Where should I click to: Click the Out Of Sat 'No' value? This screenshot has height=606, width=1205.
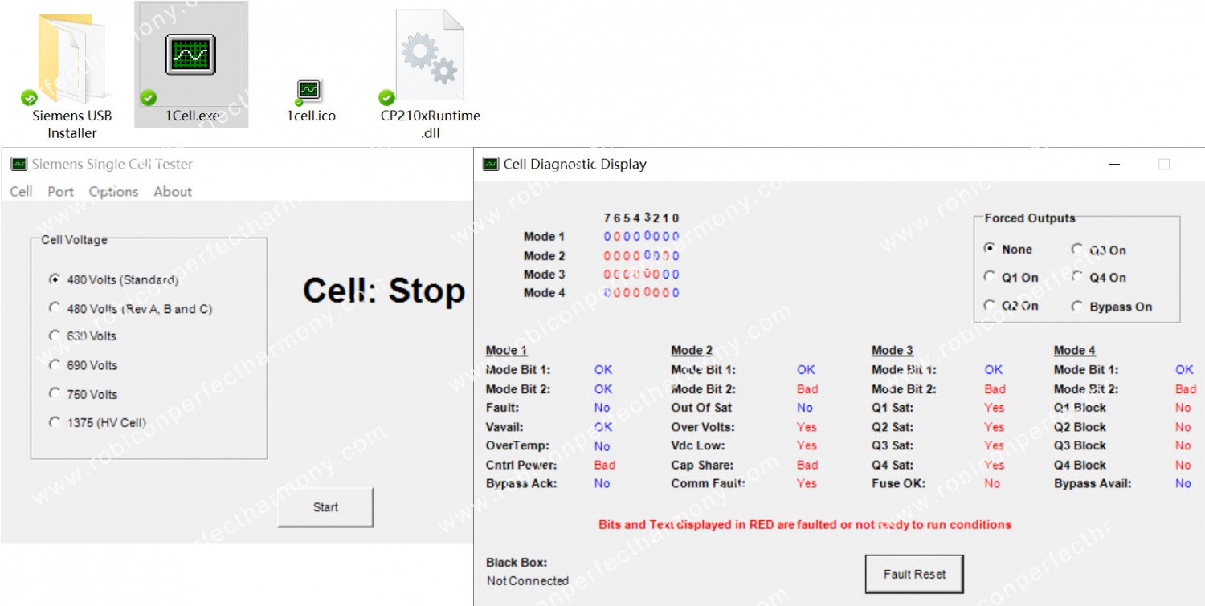coord(805,408)
